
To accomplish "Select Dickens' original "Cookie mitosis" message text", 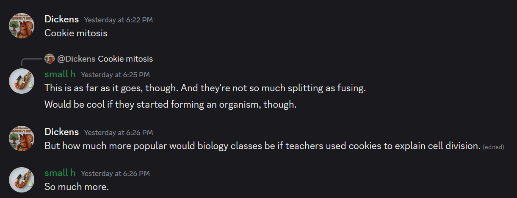I will [x=76, y=33].
